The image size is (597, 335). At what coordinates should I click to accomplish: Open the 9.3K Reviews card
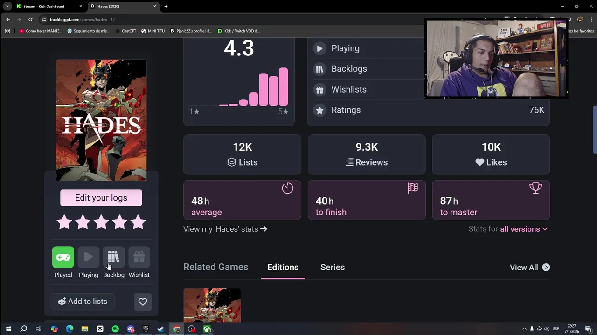coord(367,154)
